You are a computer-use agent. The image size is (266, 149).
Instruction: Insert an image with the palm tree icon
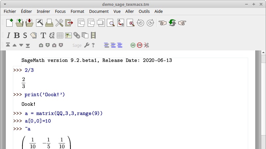click(68, 36)
